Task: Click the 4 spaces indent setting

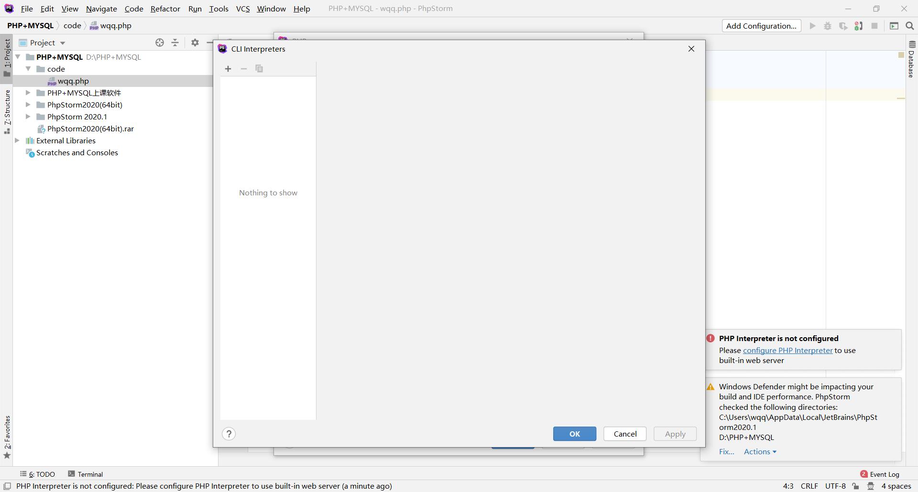Action: [896, 486]
